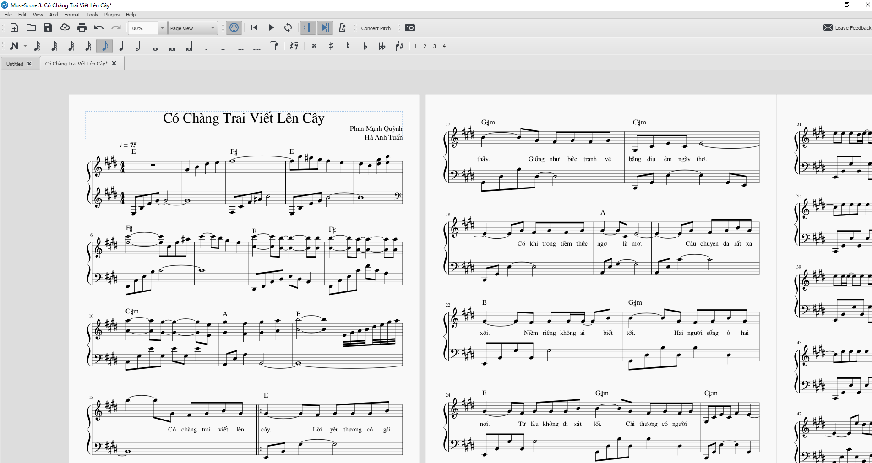Screen dimensions: 872x463
Task: Toggle the Concert Pitch button
Action: [376, 28]
